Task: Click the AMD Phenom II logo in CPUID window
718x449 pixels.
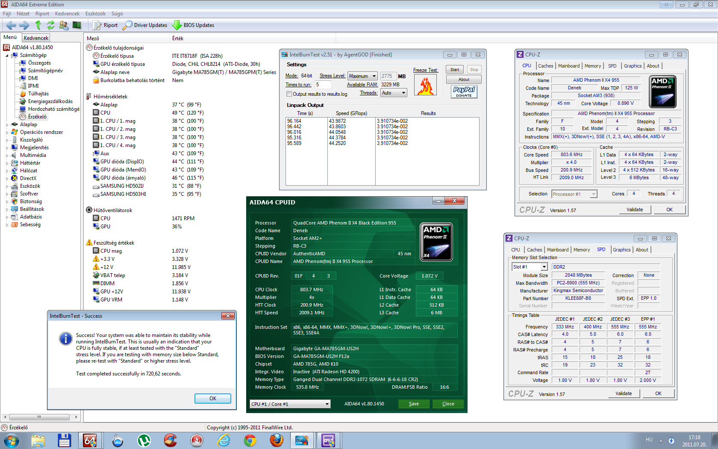Action: click(436, 242)
